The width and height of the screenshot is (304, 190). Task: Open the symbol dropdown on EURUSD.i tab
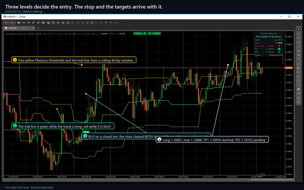[21, 28]
